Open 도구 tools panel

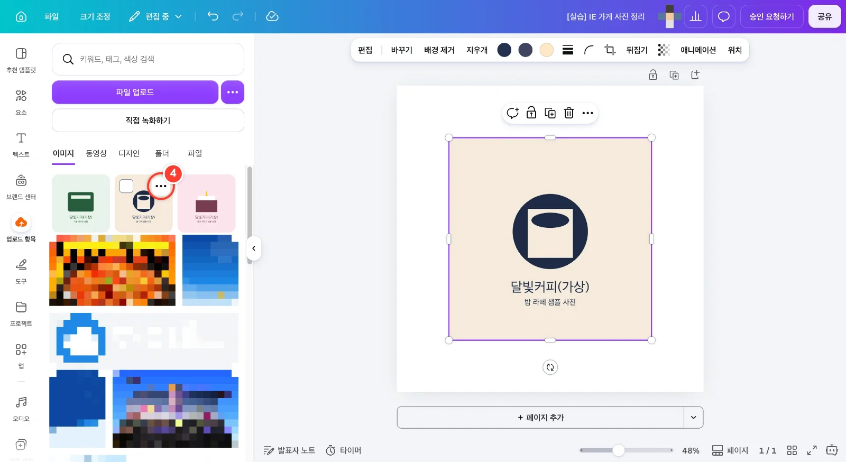pyautogui.click(x=21, y=272)
